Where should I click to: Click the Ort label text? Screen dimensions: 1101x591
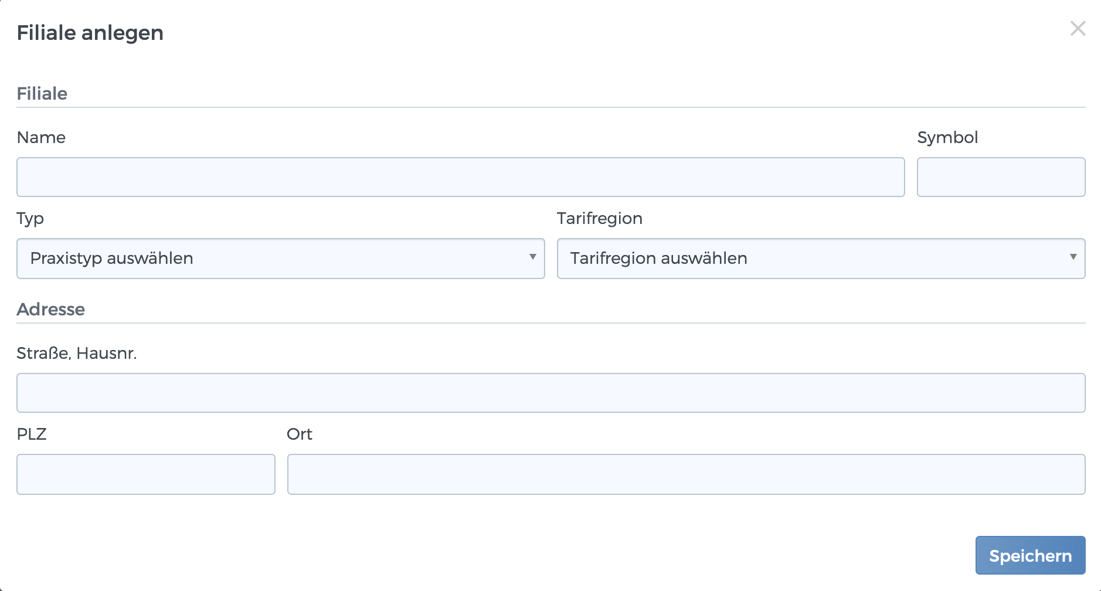click(x=300, y=434)
